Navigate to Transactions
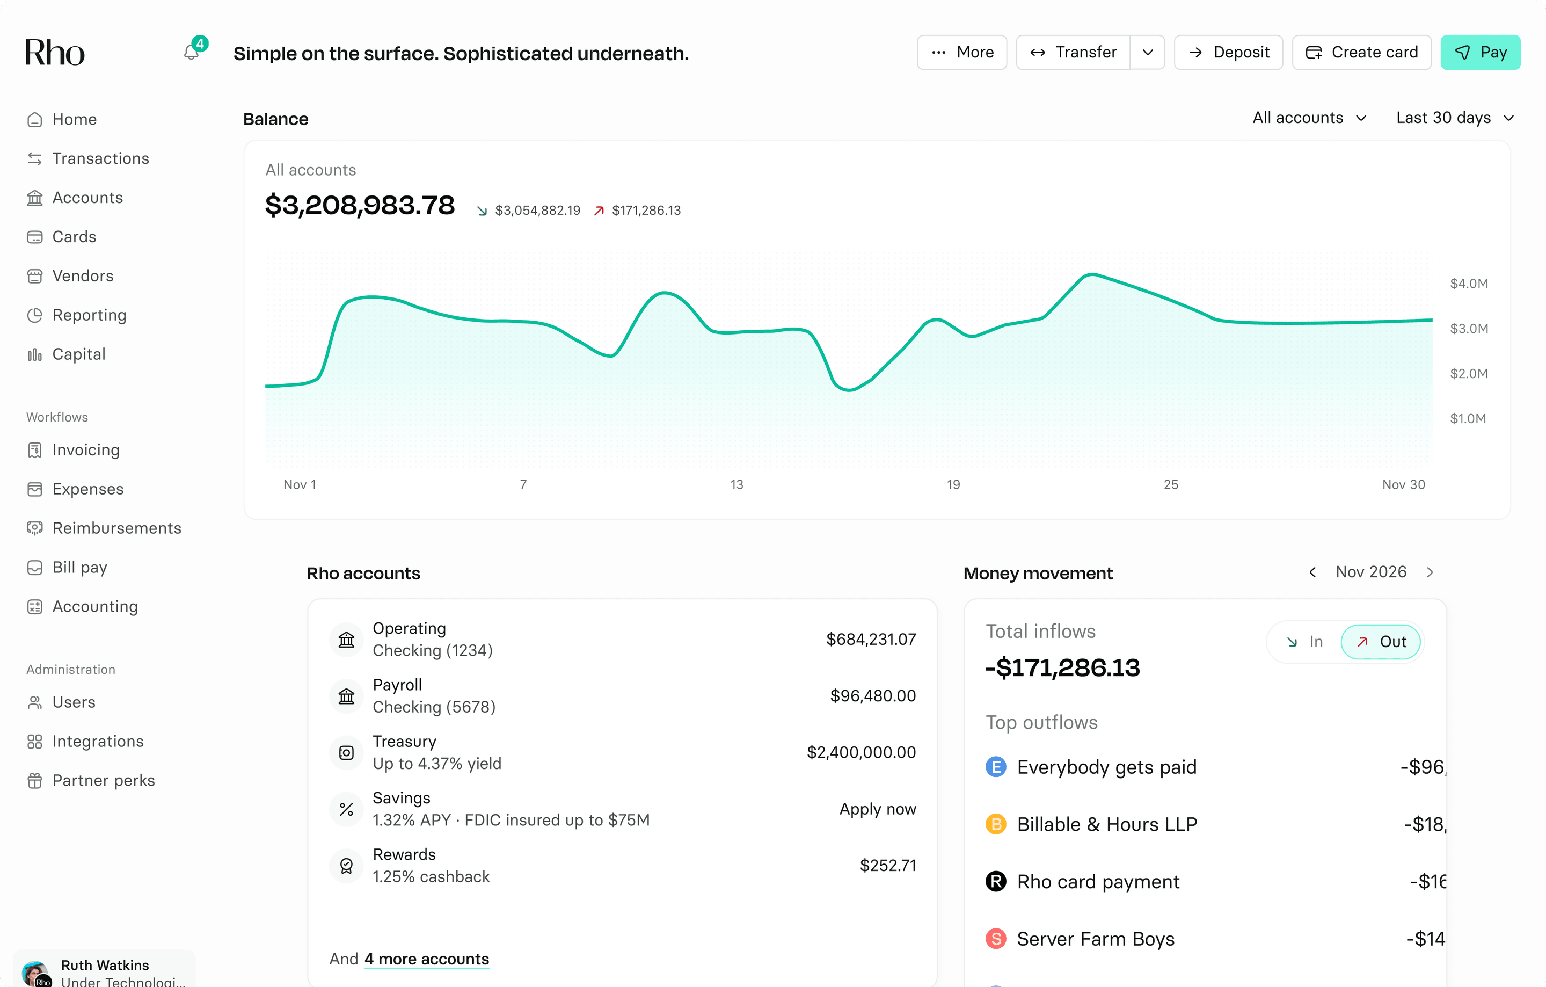1546x987 pixels. pos(88,158)
